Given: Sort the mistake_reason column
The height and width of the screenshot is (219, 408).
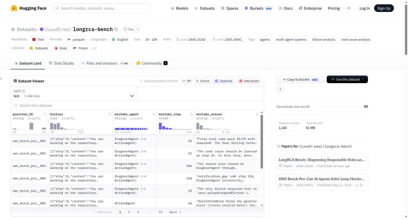Looking at the screenshot, I should (257, 114).
